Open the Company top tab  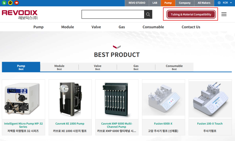pos(185,3)
